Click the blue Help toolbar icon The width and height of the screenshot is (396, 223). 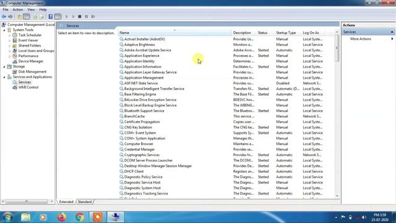[51, 17]
